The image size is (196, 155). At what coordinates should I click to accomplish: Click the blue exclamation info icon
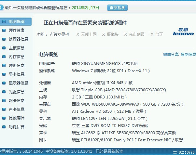1,7
